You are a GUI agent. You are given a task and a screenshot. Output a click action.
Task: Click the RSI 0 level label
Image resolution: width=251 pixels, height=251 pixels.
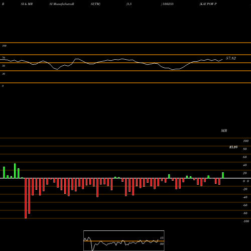coord(3,86)
